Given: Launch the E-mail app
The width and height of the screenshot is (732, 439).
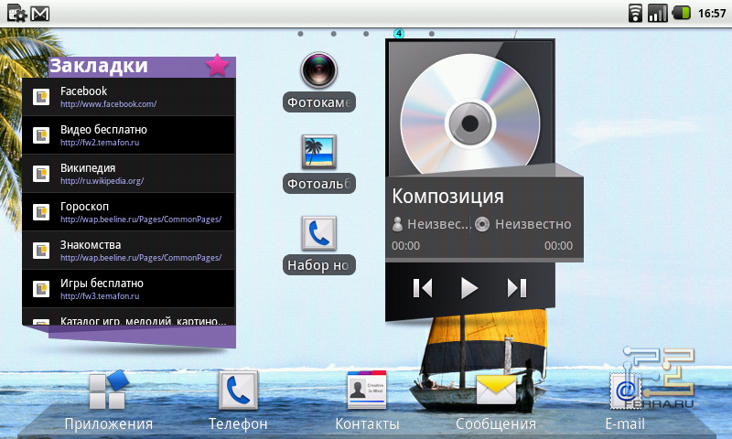Looking at the screenshot, I should [x=625, y=393].
